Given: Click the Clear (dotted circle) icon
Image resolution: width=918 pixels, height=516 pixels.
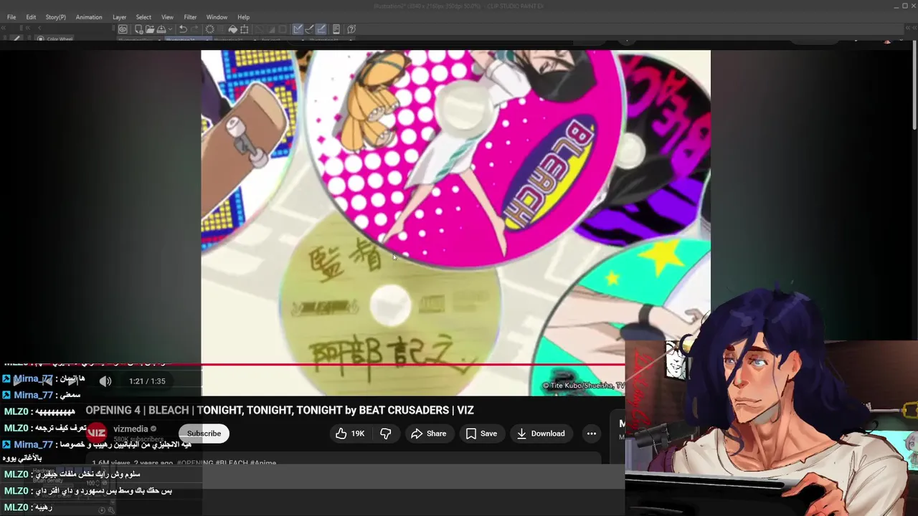Looking at the screenshot, I should click(x=209, y=29).
